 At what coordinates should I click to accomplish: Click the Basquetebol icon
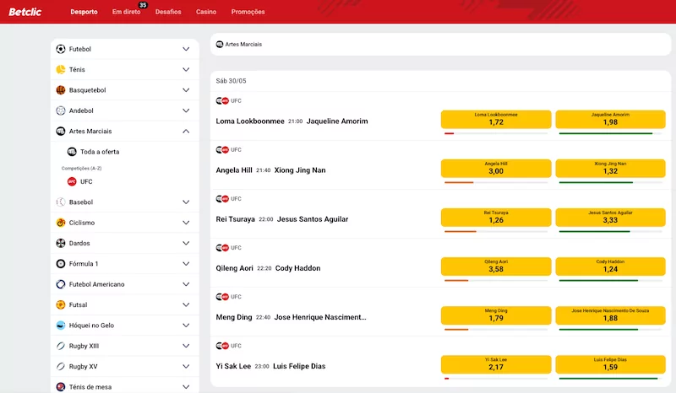(x=61, y=90)
